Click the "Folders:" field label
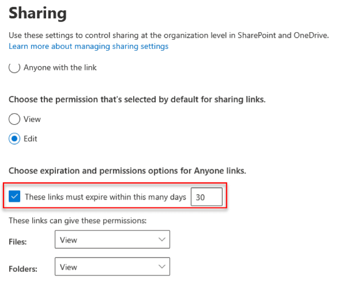The height and width of the screenshot is (305, 341). (22, 268)
